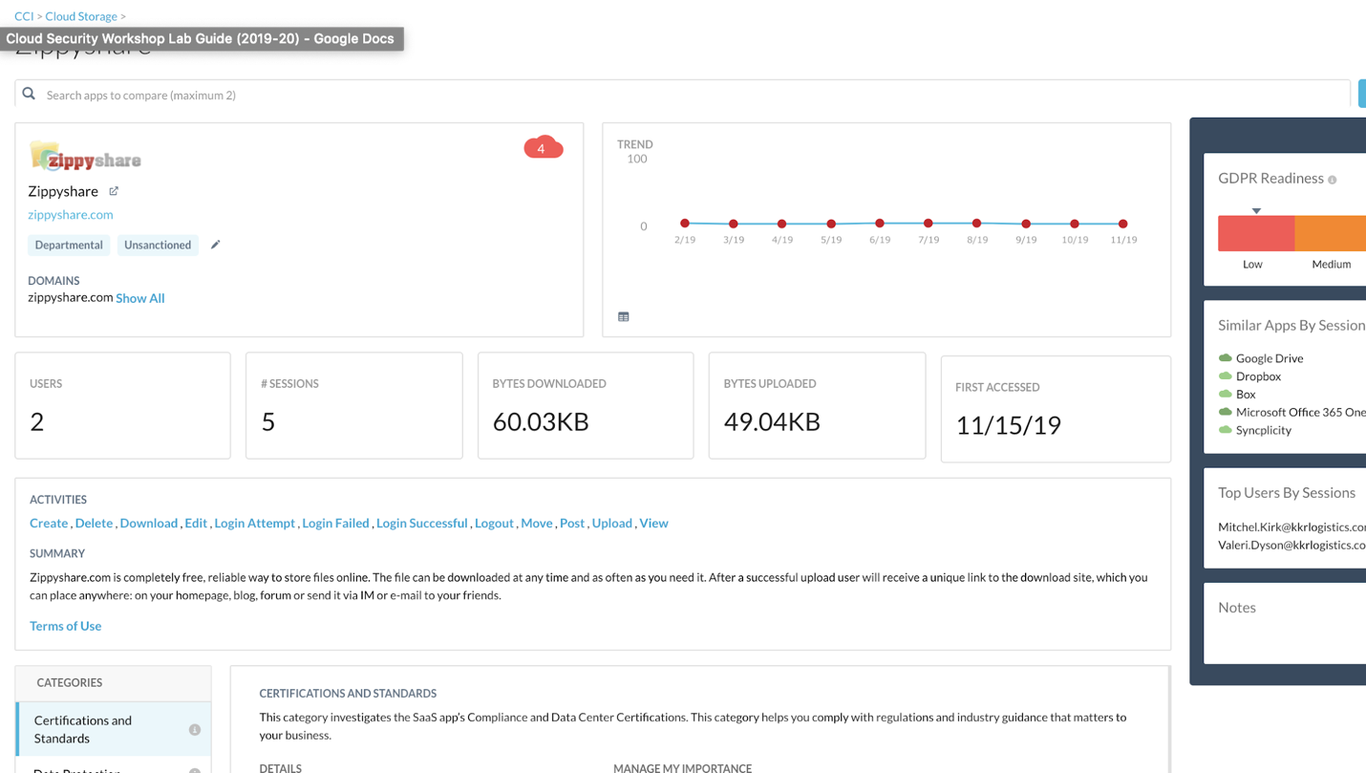Viewport: 1366px width, 773px height.
Task: Click the Login Failed activity link
Action: click(x=335, y=524)
